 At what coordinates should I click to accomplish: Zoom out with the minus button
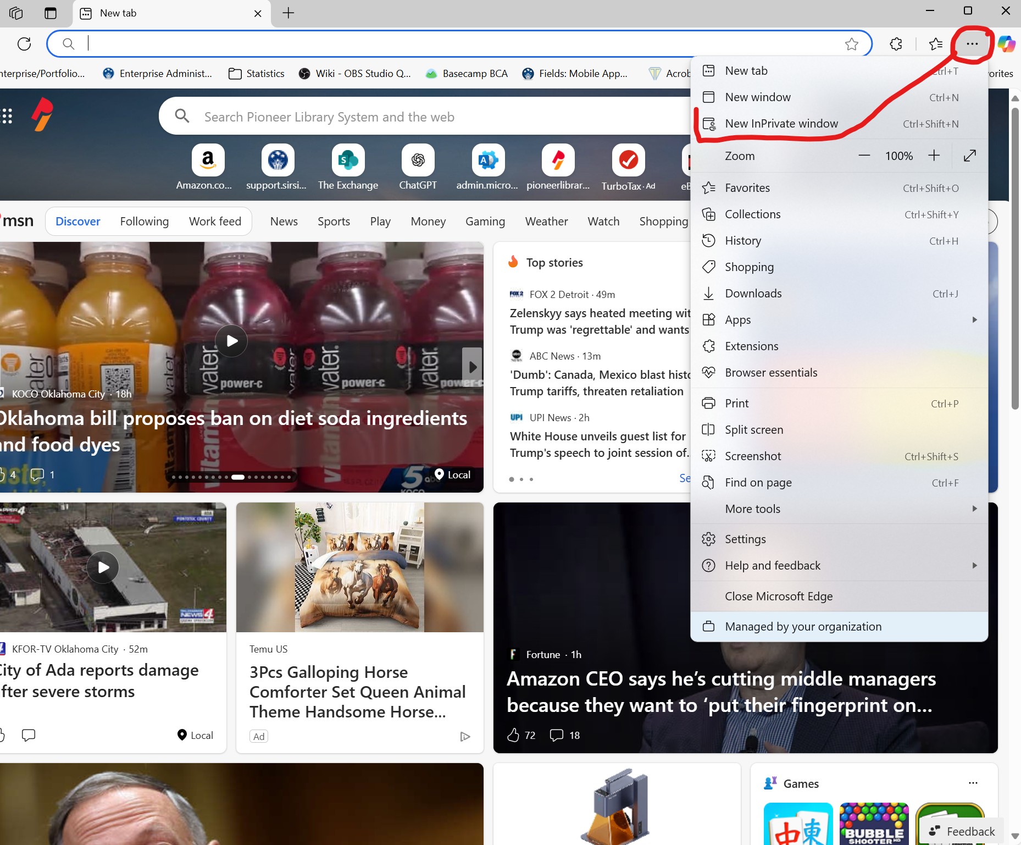tap(864, 156)
